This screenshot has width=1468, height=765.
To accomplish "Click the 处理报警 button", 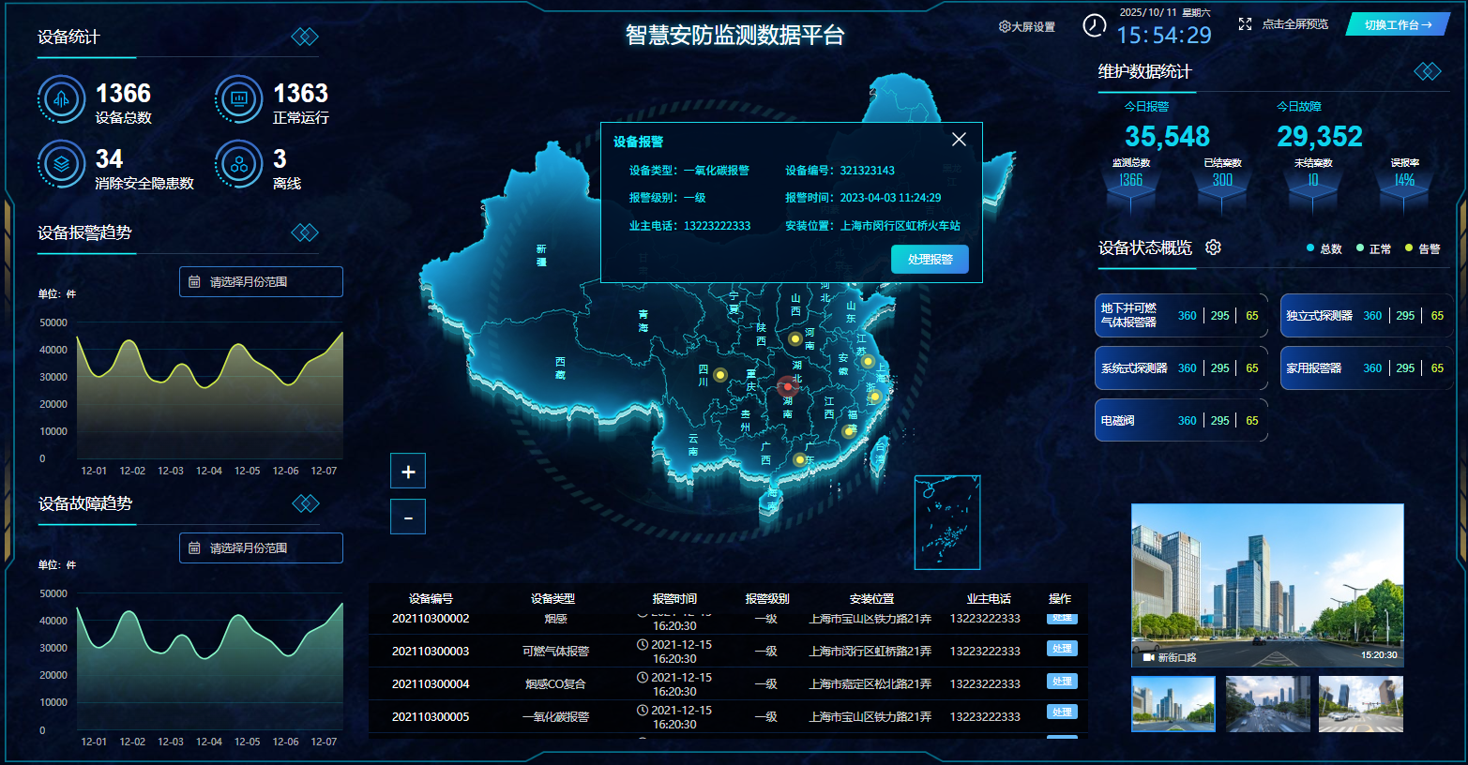I will click(x=930, y=259).
